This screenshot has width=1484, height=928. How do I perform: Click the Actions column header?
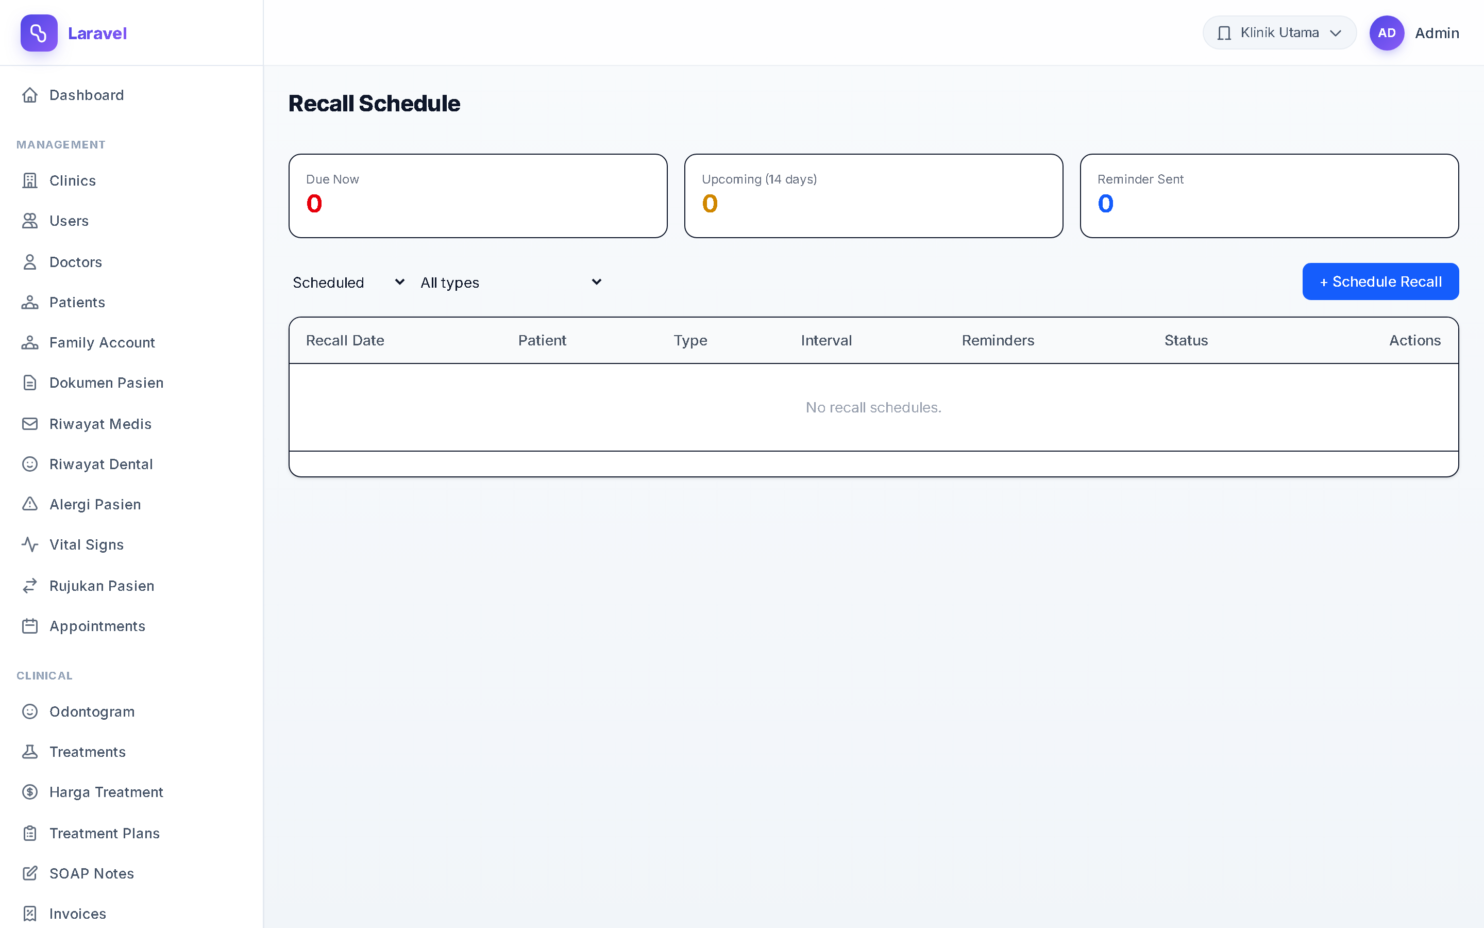pos(1415,341)
